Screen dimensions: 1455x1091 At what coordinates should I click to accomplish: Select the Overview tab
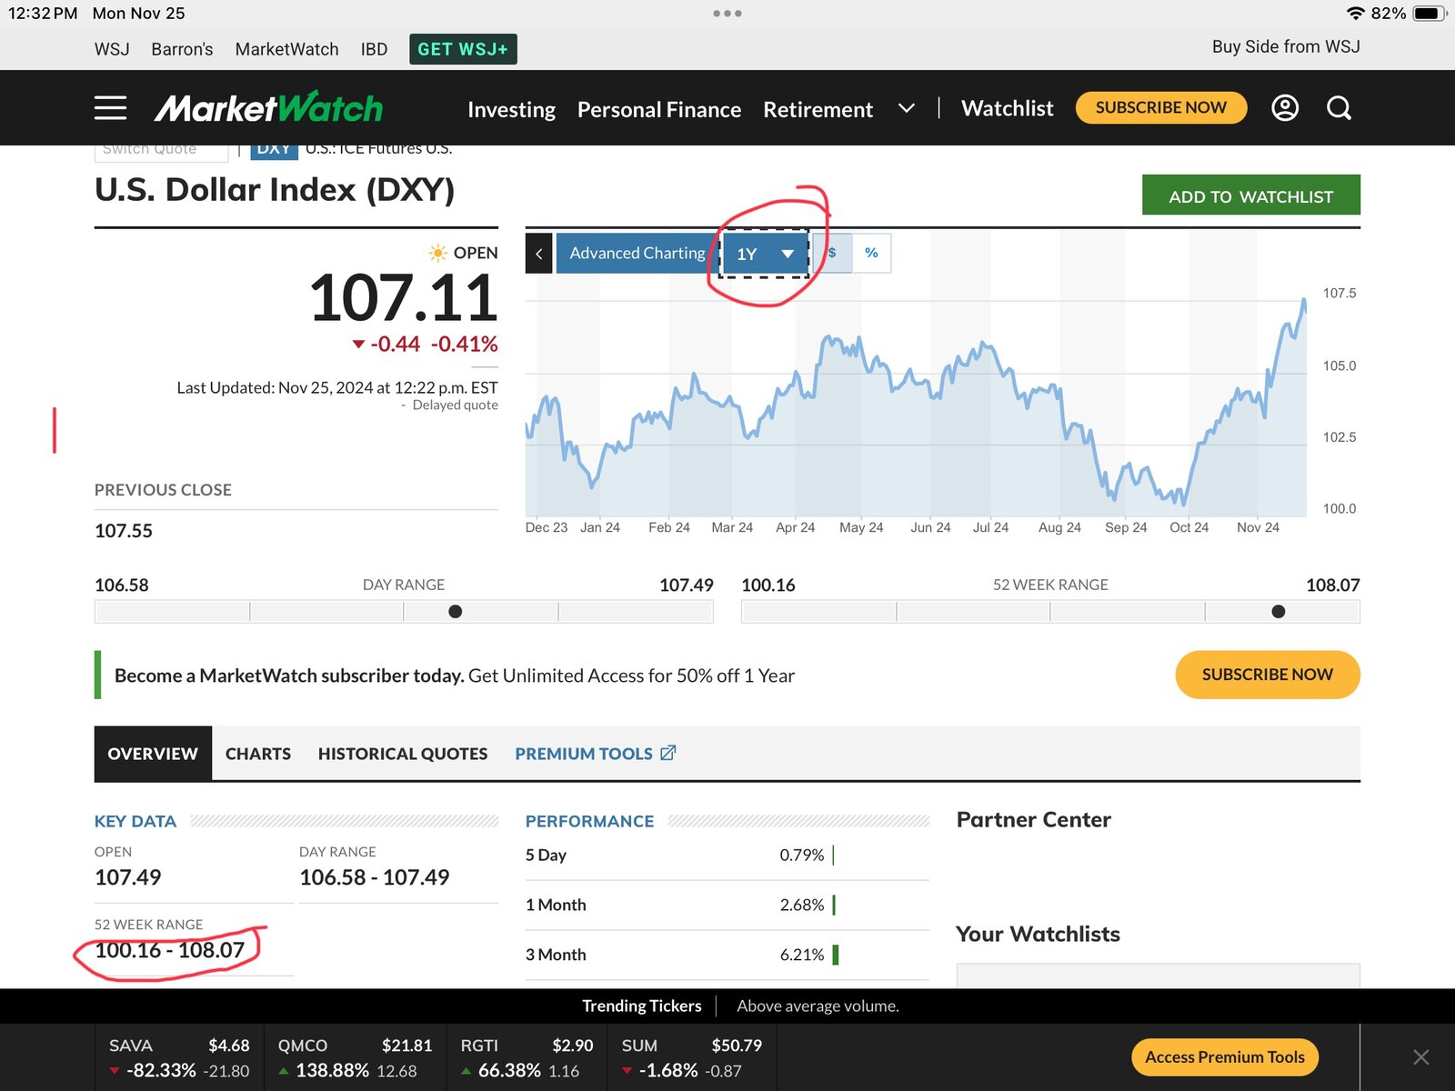click(x=153, y=753)
